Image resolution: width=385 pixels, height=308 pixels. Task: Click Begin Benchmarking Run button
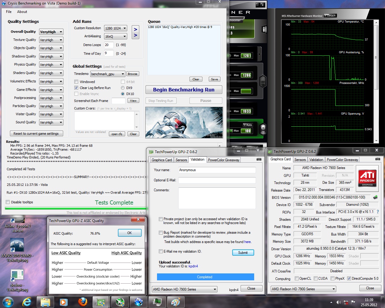[x=184, y=90]
